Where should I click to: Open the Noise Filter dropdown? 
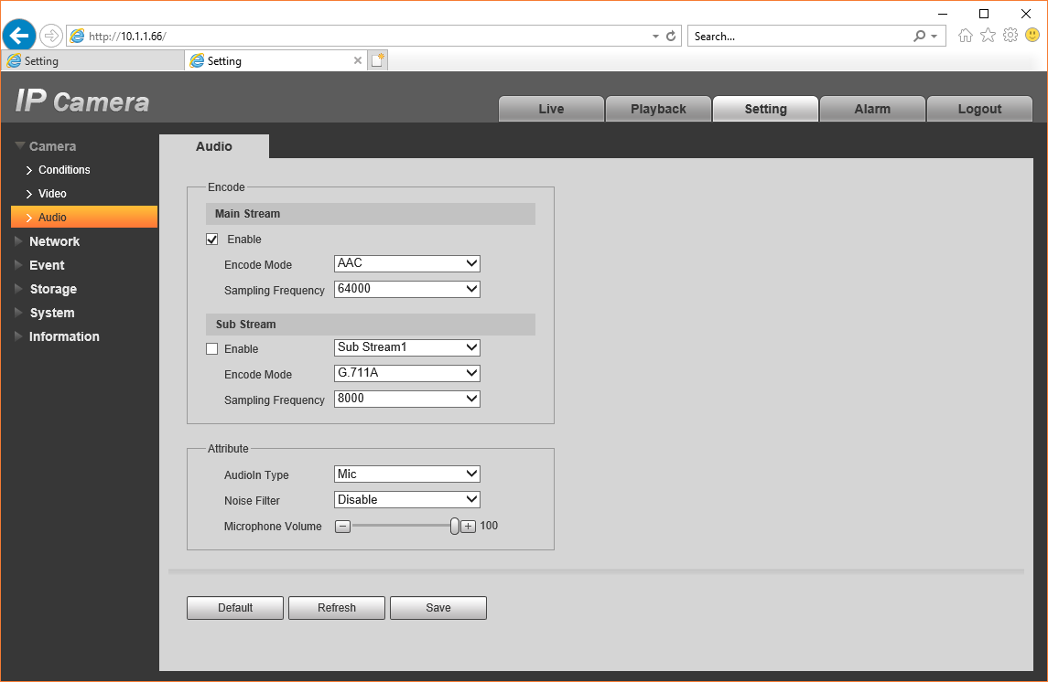tap(407, 500)
